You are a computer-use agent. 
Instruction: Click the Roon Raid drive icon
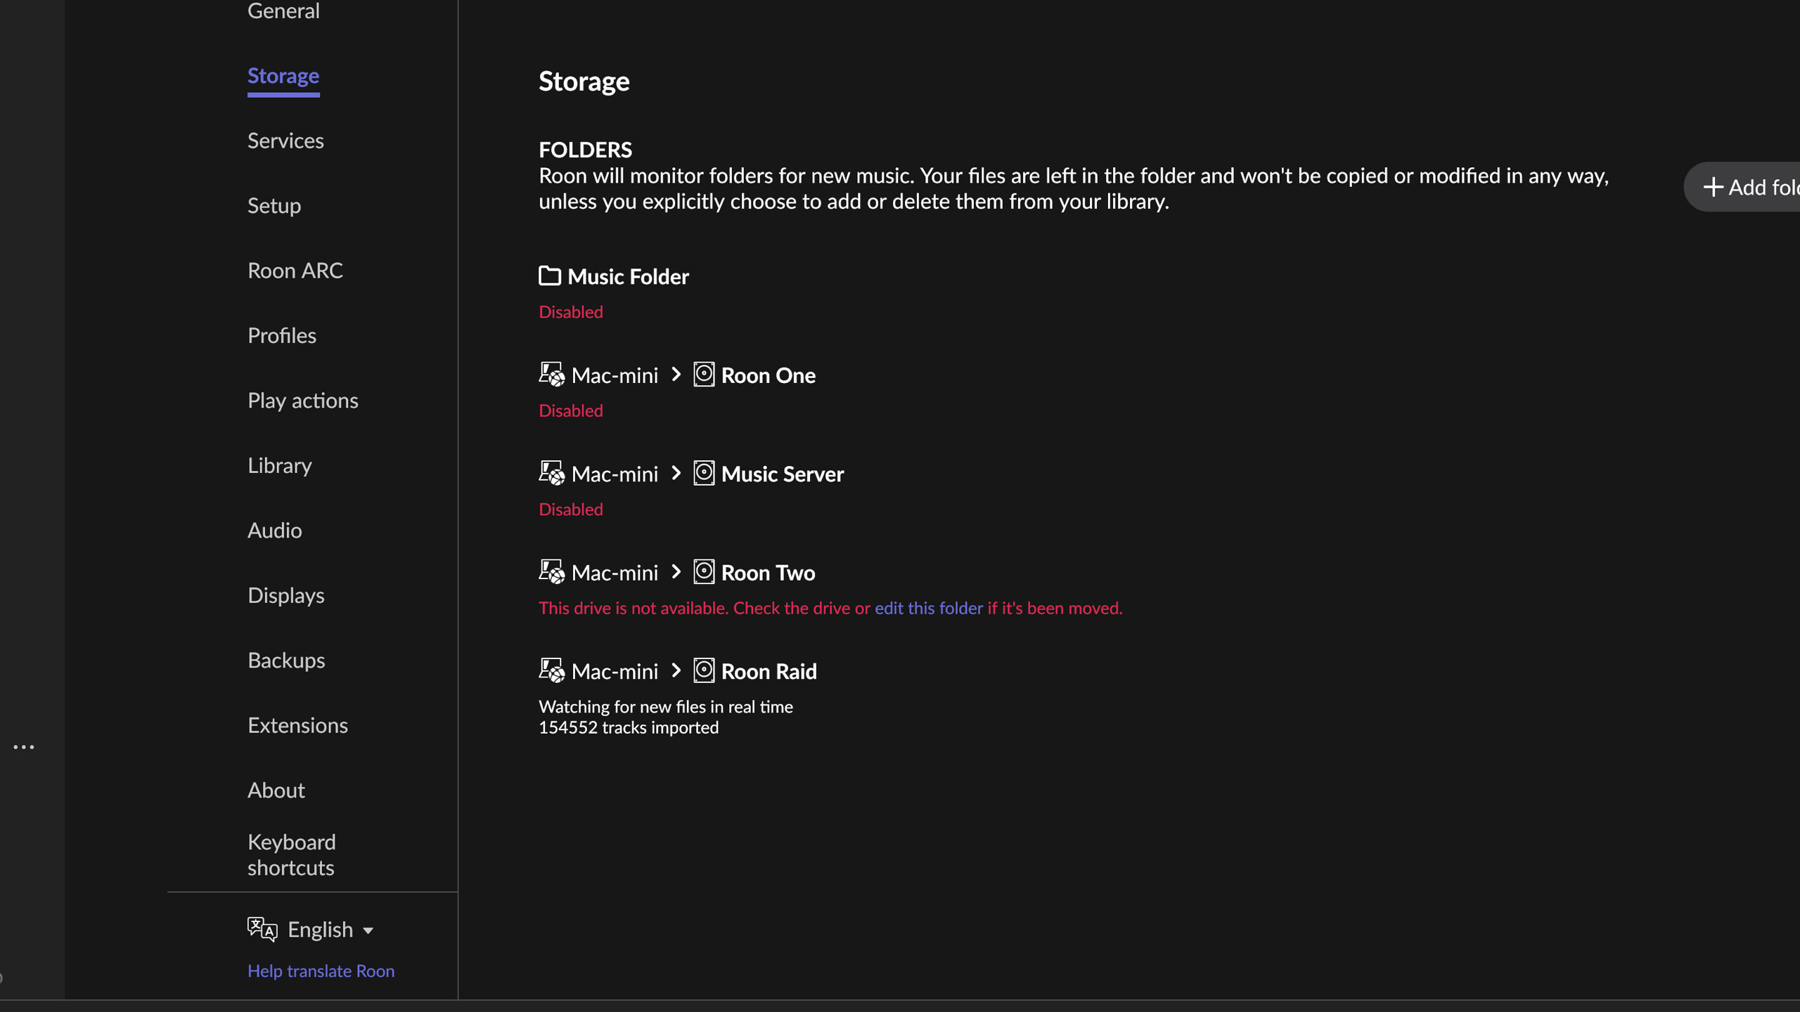coord(703,670)
